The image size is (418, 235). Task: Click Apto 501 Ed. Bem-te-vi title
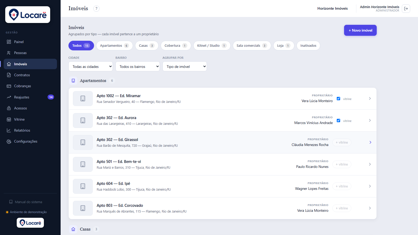coord(119,162)
